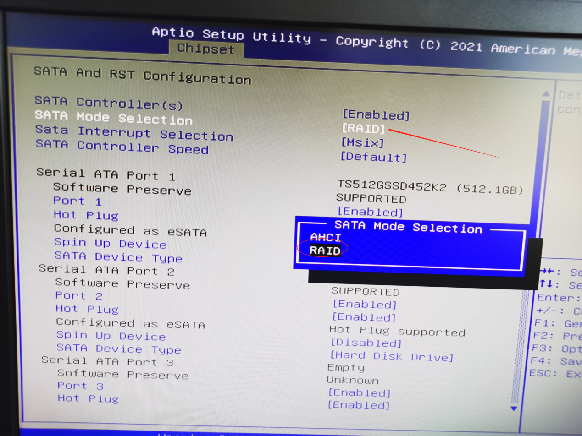Screen dimensions: 582x436
Task: Toggle the Port 2 Hot Plug [Enabled] value
Action: (x=364, y=317)
